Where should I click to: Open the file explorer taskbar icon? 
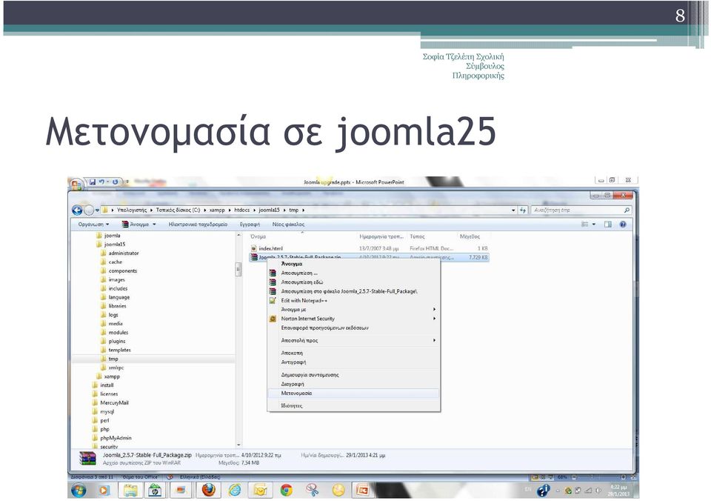pos(130,490)
